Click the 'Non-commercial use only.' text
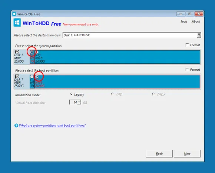This screenshot has height=173, width=215. pyautogui.click(x=81, y=24)
